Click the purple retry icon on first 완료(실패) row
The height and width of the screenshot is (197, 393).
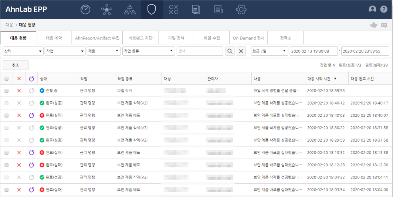[x=31, y=116]
